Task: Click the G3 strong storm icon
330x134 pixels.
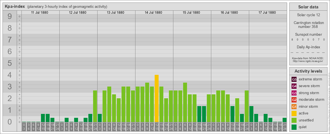Action: click(x=294, y=93)
